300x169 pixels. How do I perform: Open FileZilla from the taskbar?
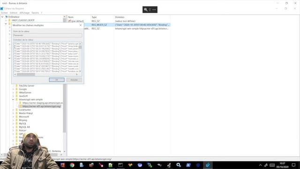click(x=63, y=165)
